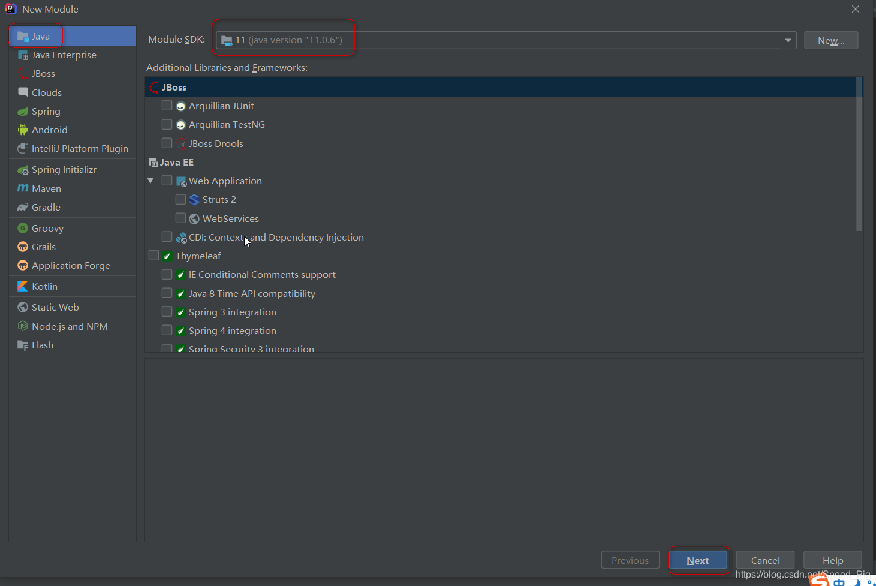876x586 pixels.
Task: Click the Arquillian JUnit alien icon
Action: point(181,106)
